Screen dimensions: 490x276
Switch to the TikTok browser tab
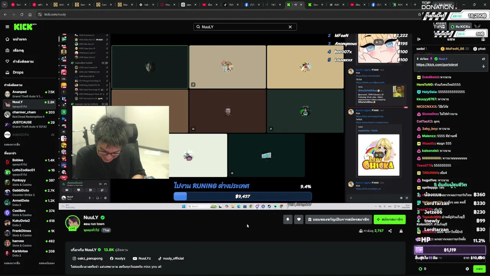pyautogui.click(x=231, y=5)
